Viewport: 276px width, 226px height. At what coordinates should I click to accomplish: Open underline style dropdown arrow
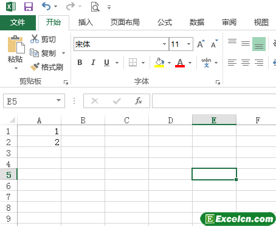(117, 63)
